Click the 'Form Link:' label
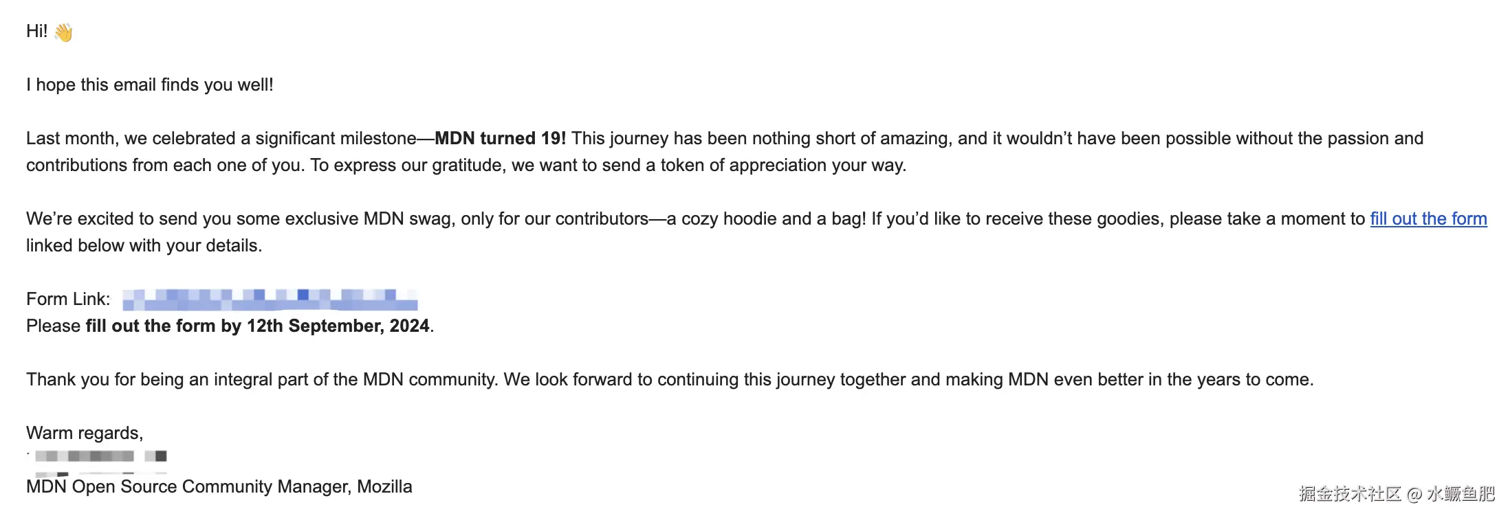The image size is (1510, 518). pyautogui.click(x=68, y=300)
